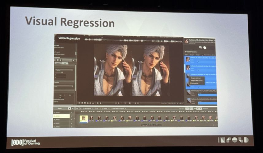Open the Fields dropdown in Related Versions panel
263x153 pixels.
(x=198, y=55)
